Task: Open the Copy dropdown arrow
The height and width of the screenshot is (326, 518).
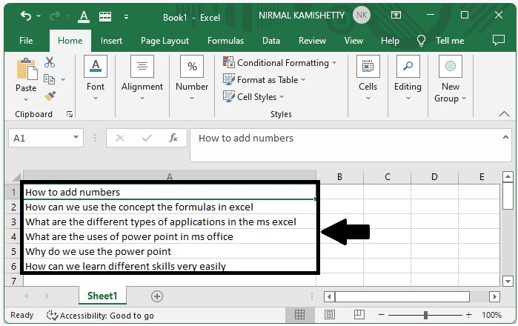Action: click(x=63, y=79)
